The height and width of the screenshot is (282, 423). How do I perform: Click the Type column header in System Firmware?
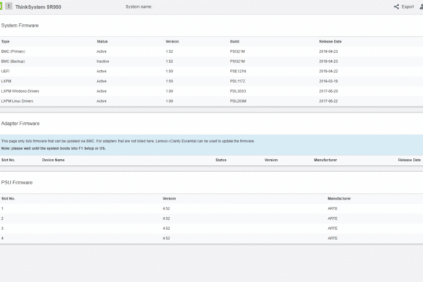[x=5, y=41]
